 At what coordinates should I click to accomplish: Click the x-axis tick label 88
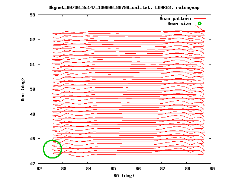187,169
